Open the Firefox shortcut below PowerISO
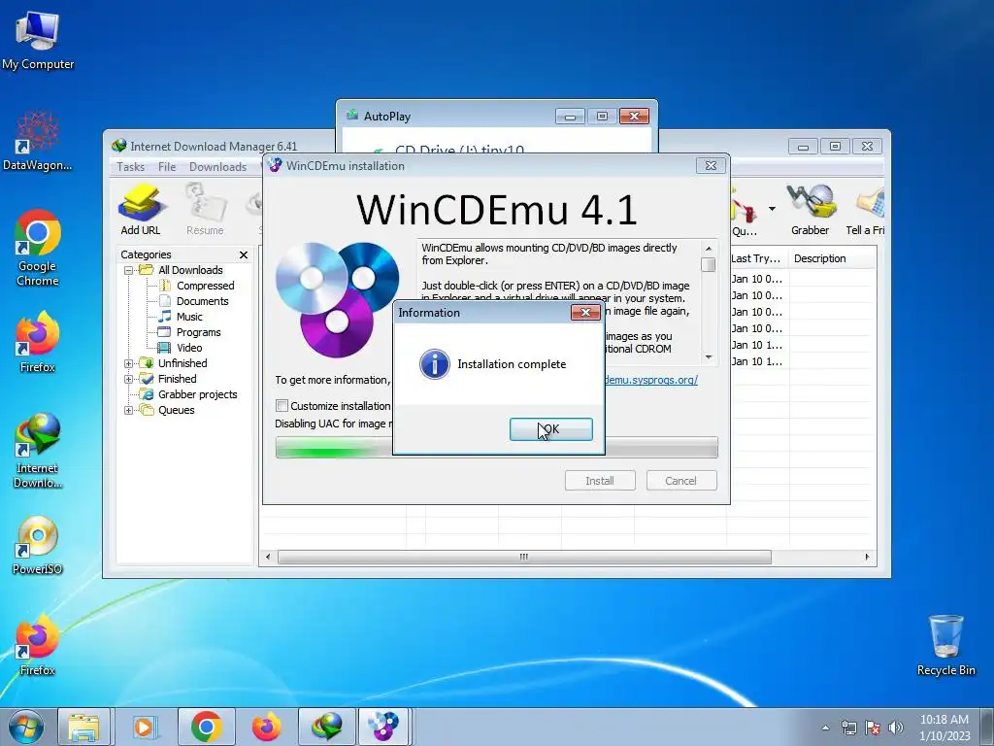994x746 pixels. (38, 645)
